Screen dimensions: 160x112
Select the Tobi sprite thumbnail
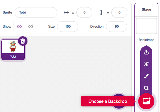point(13,48)
